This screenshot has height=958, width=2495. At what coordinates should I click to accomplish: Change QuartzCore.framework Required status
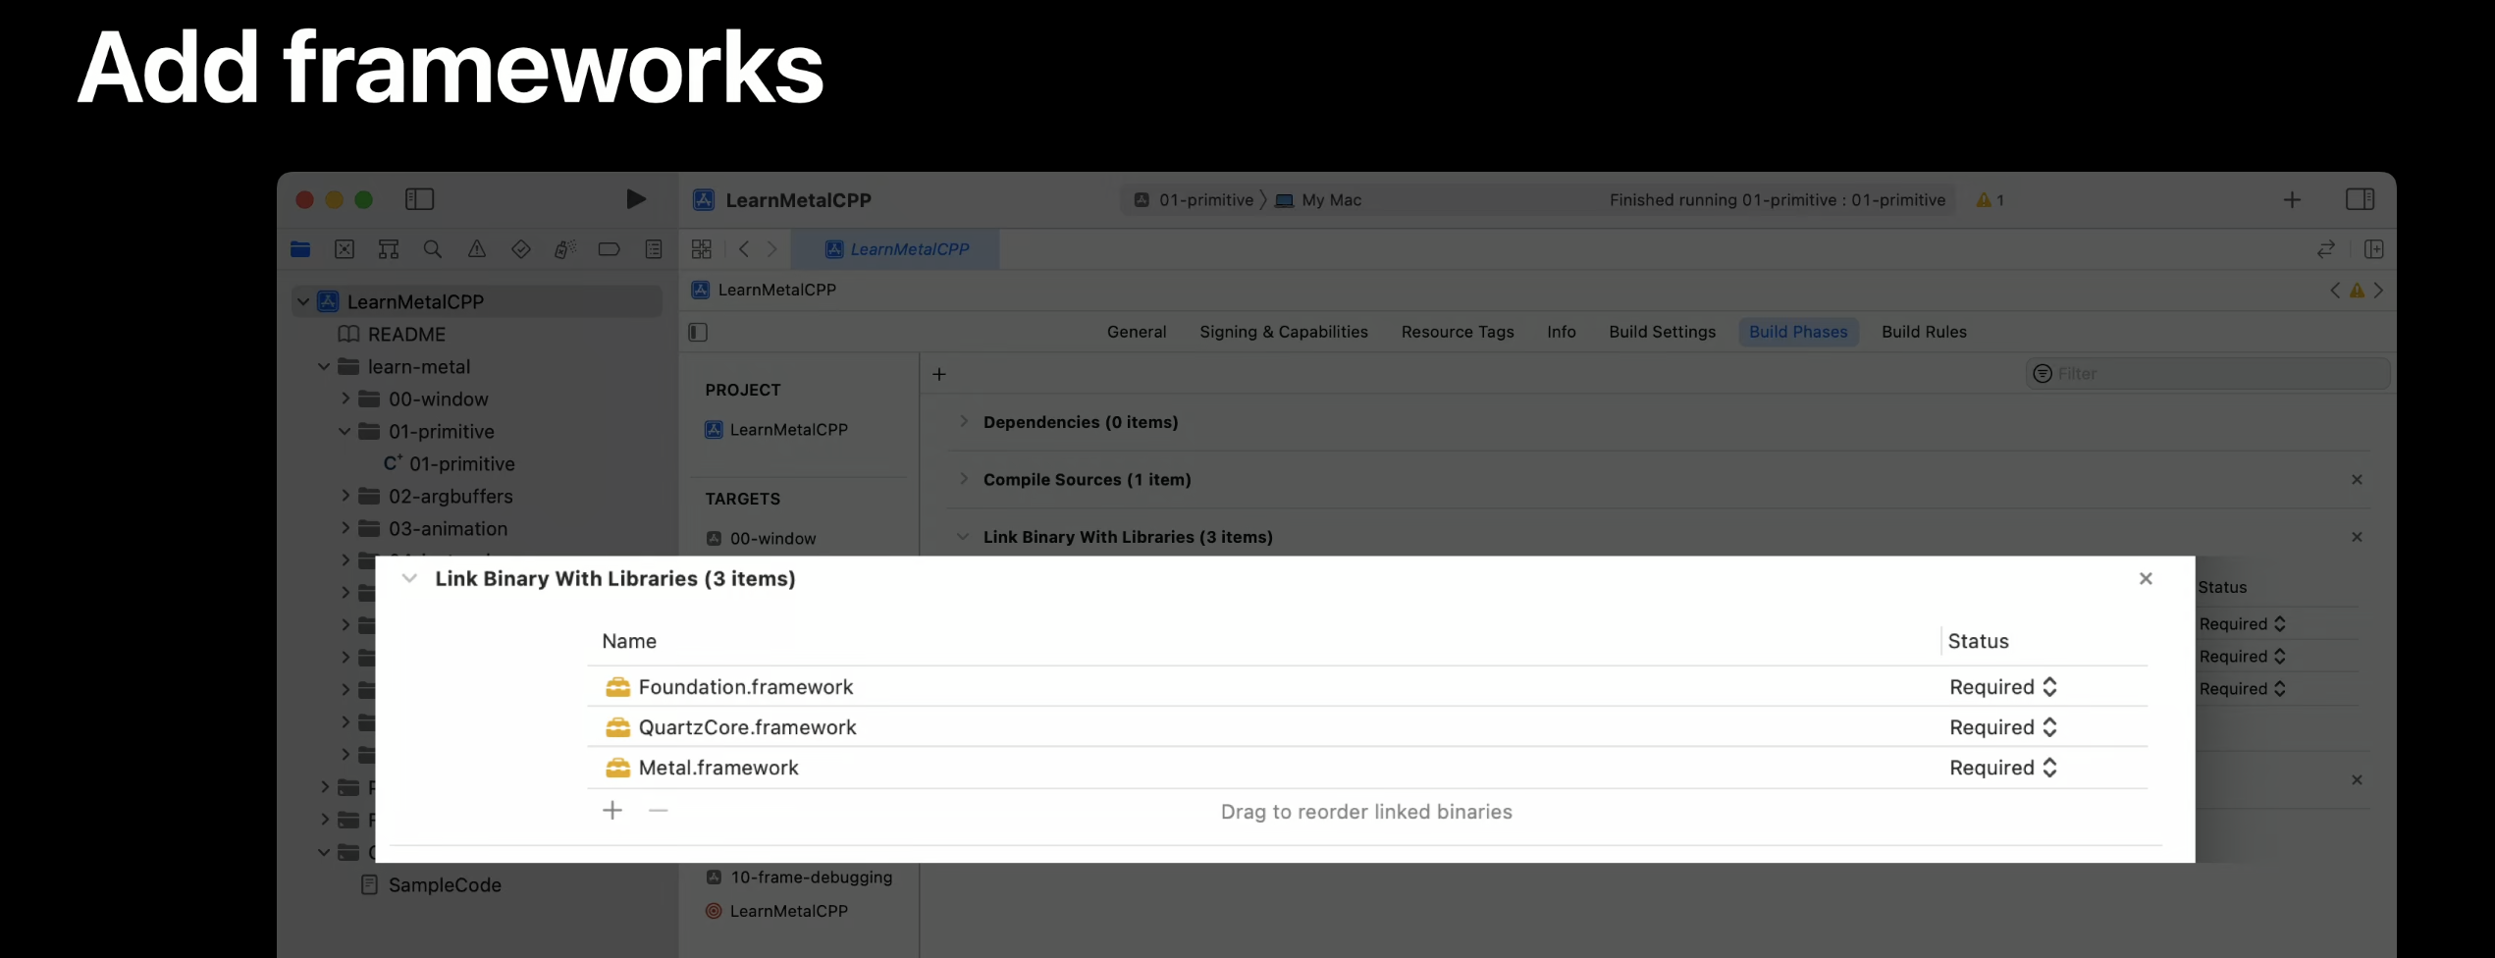2002,727
